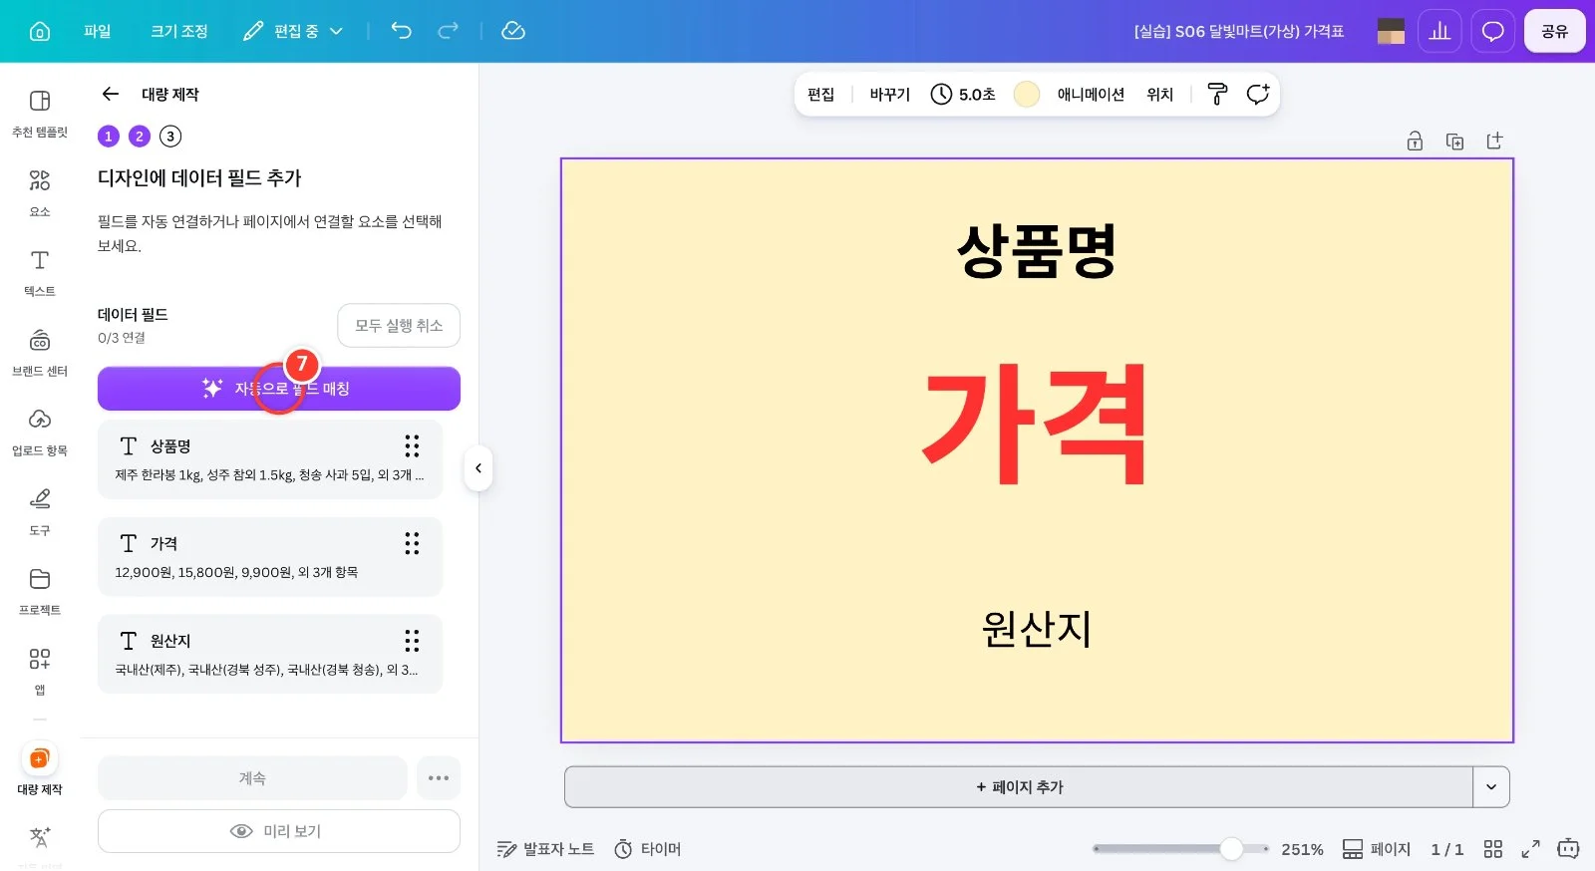This screenshot has height=871, width=1595.
Task: Expand add page options arrow
Action: pos(1491,786)
